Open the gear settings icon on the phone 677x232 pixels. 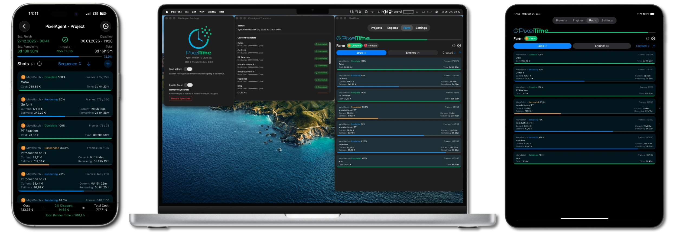click(106, 26)
